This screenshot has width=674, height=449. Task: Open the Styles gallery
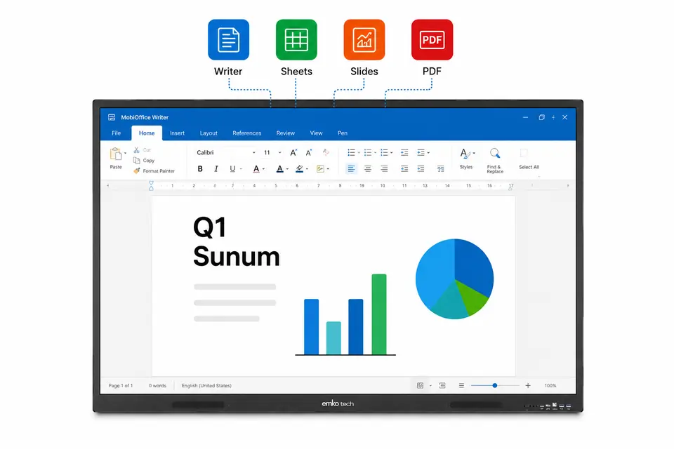466,158
